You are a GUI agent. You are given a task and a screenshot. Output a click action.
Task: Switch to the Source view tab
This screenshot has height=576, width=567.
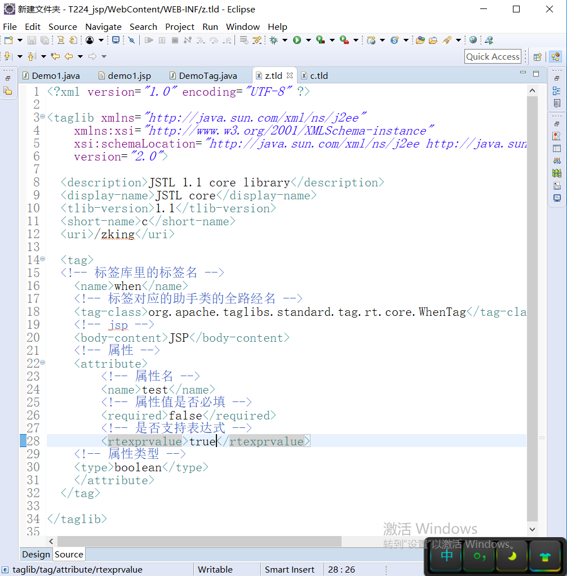tap(69, 554)
